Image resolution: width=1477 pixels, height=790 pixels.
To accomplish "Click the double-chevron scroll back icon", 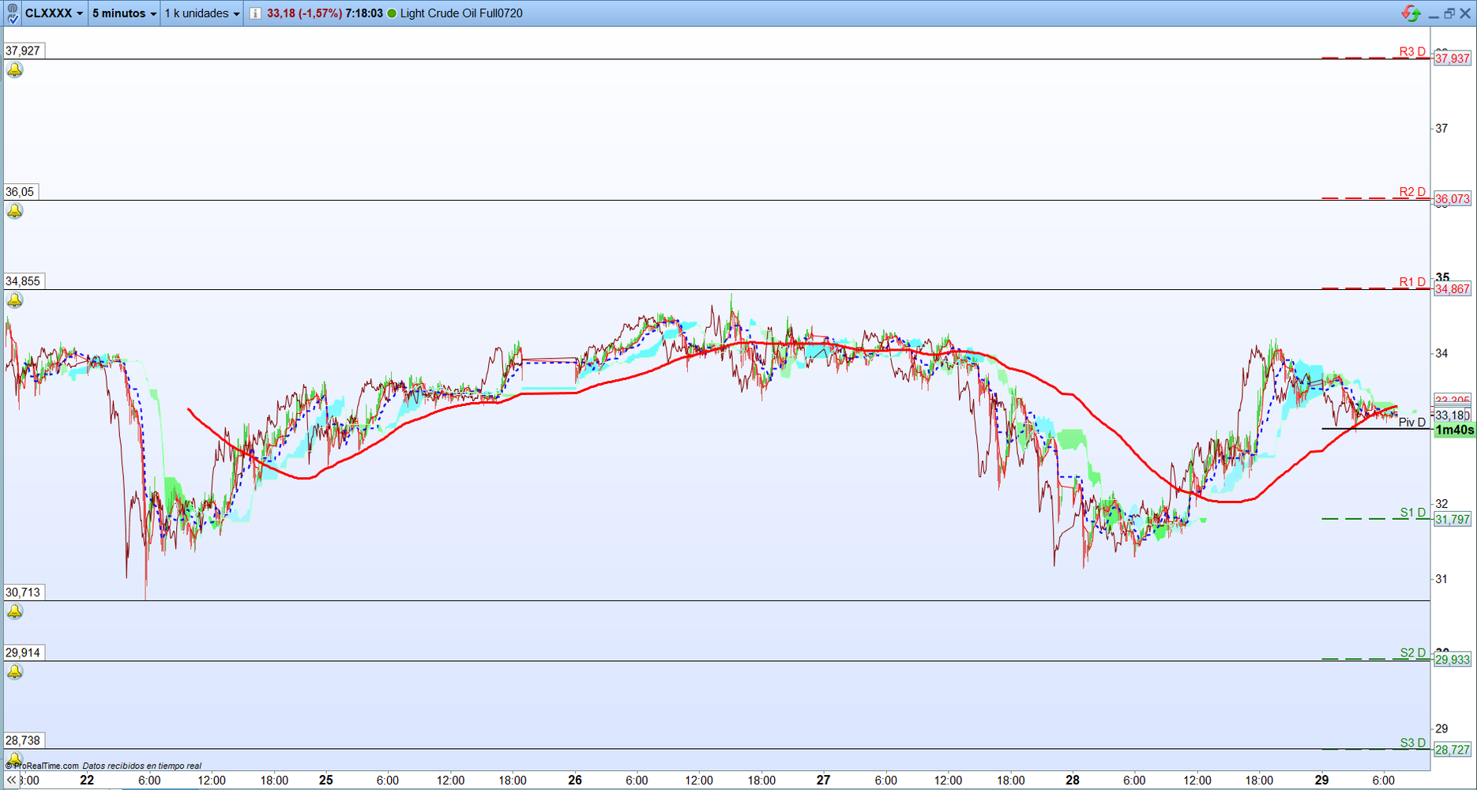I will coord(11,781).
